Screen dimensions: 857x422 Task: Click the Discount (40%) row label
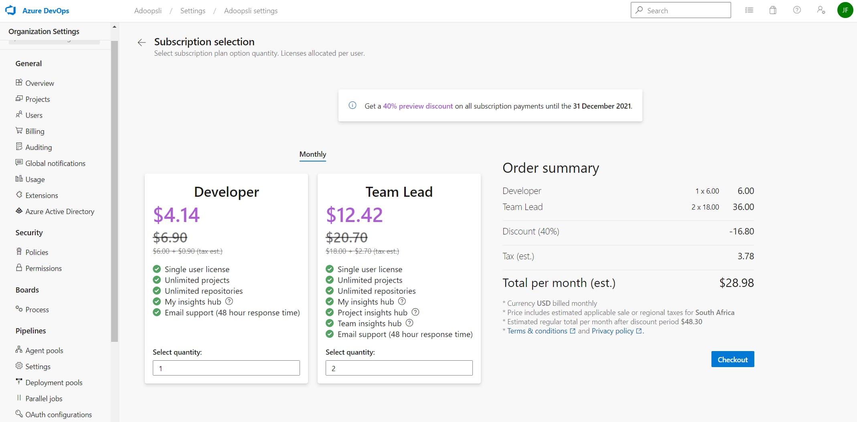[531, 232]
